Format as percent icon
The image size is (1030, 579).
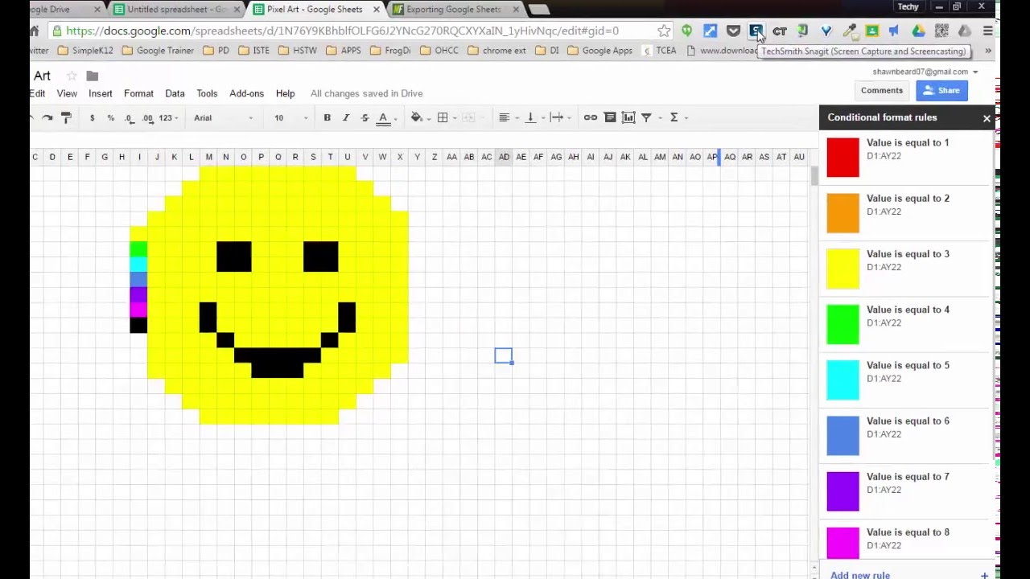pos(110,118)
